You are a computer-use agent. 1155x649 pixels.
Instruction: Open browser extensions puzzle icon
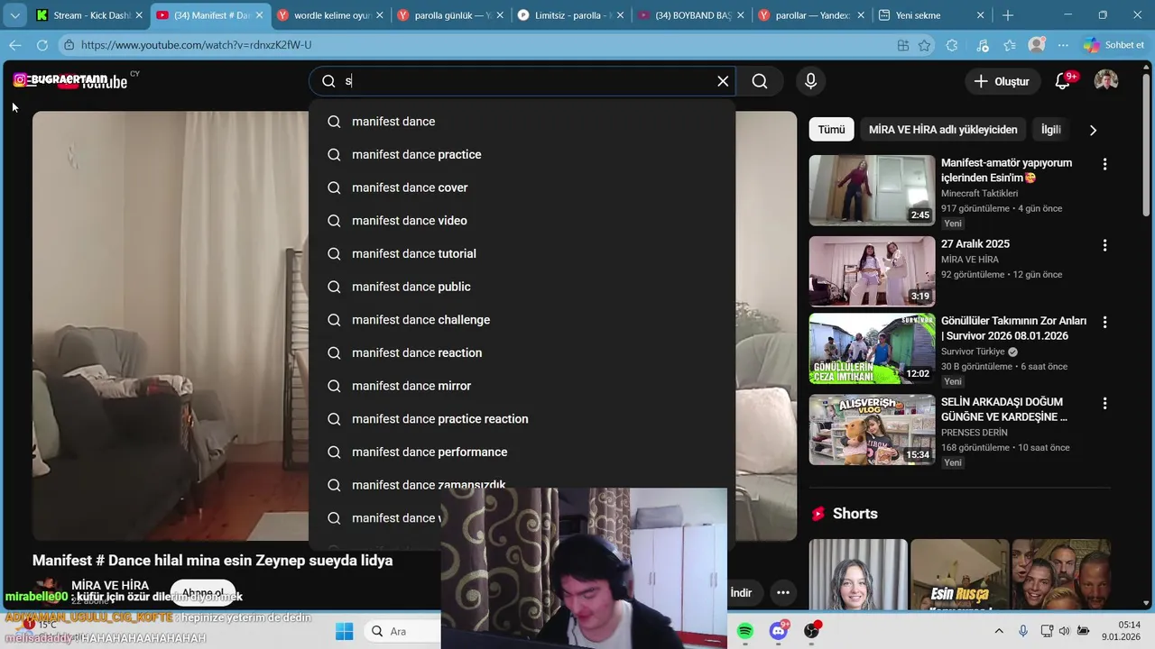point(952,45)
